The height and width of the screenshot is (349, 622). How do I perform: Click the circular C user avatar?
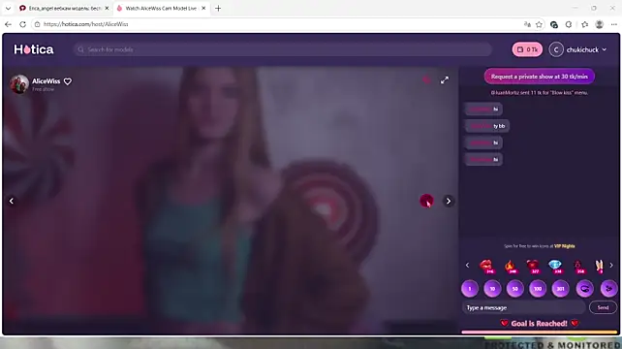tap(556, 49)
